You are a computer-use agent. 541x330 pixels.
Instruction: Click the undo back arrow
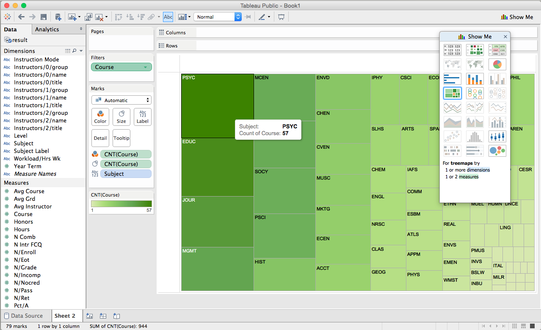pos(21,17)
